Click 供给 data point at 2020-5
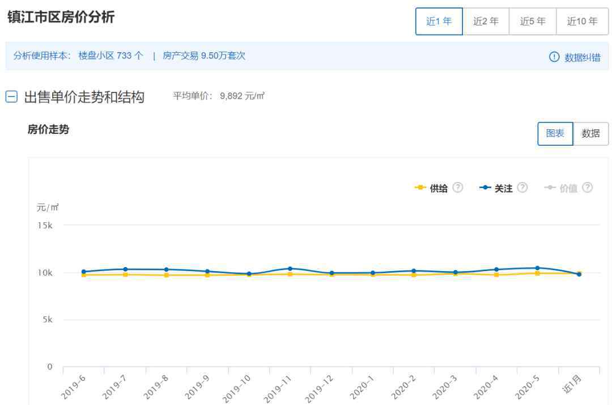612x405 pixels. tap(537, 273)
